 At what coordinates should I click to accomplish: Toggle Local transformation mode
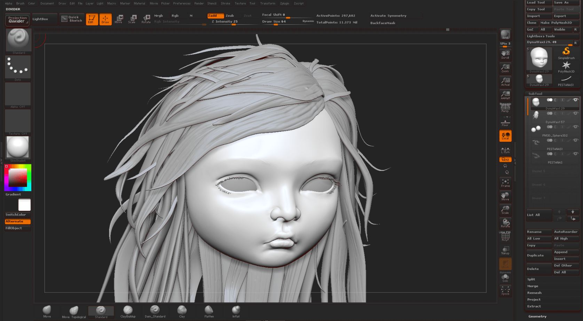pos(505,135)
